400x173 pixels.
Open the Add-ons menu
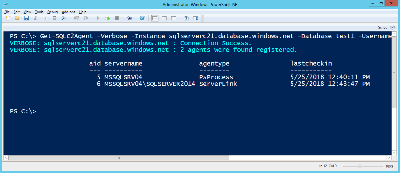[x=68, y=12]
